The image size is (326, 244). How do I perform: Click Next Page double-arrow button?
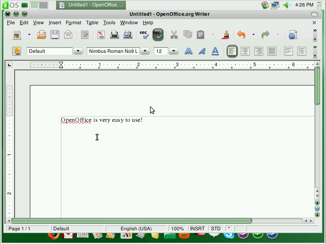(317, 215)
